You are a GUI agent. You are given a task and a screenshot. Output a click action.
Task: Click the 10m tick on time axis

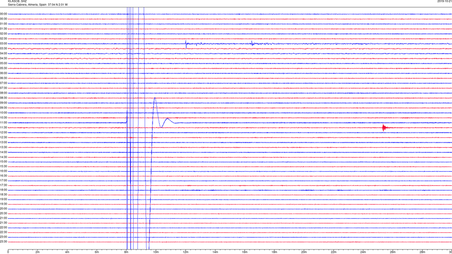(156, 252)
